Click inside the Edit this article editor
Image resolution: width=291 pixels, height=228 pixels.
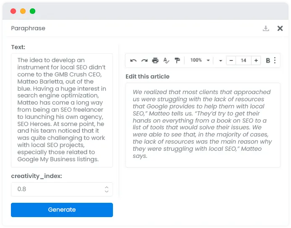coord(203,125)
